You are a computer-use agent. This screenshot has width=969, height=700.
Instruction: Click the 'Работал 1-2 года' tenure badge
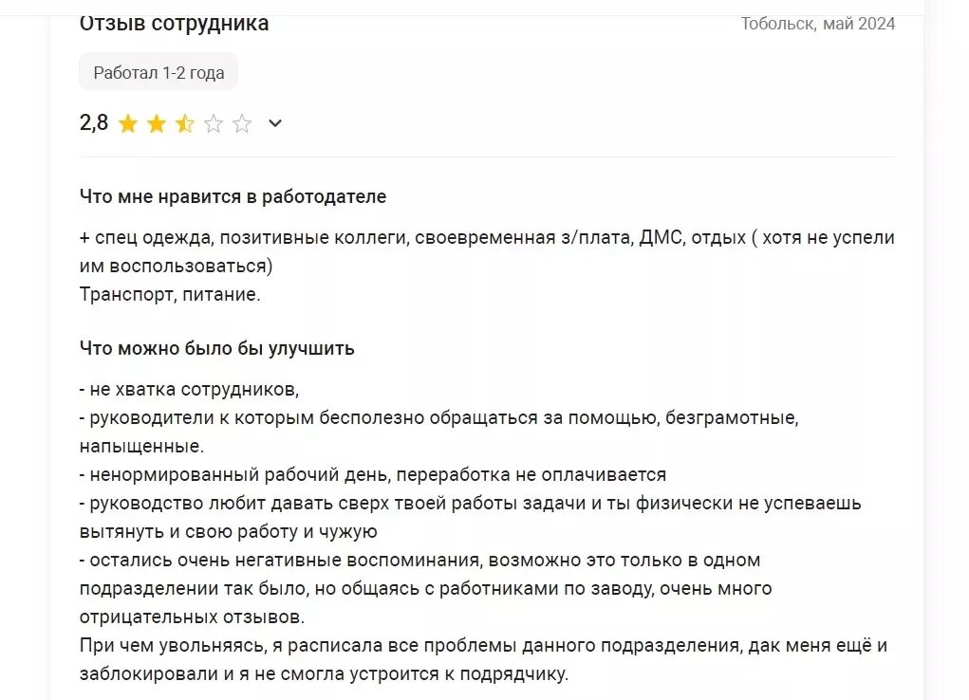tap(158, 71)
